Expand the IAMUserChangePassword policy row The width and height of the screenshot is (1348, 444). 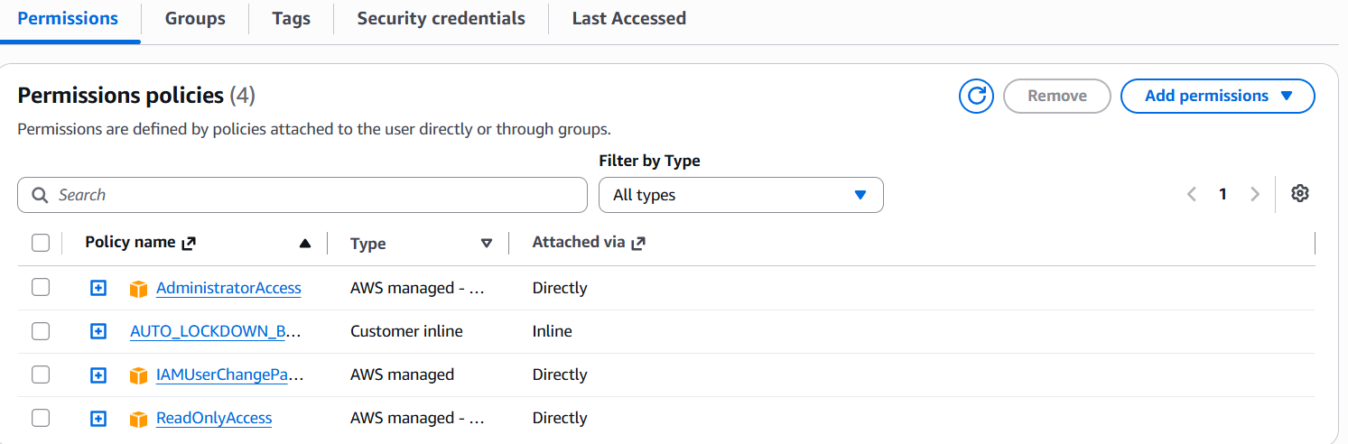coord(98,375)
